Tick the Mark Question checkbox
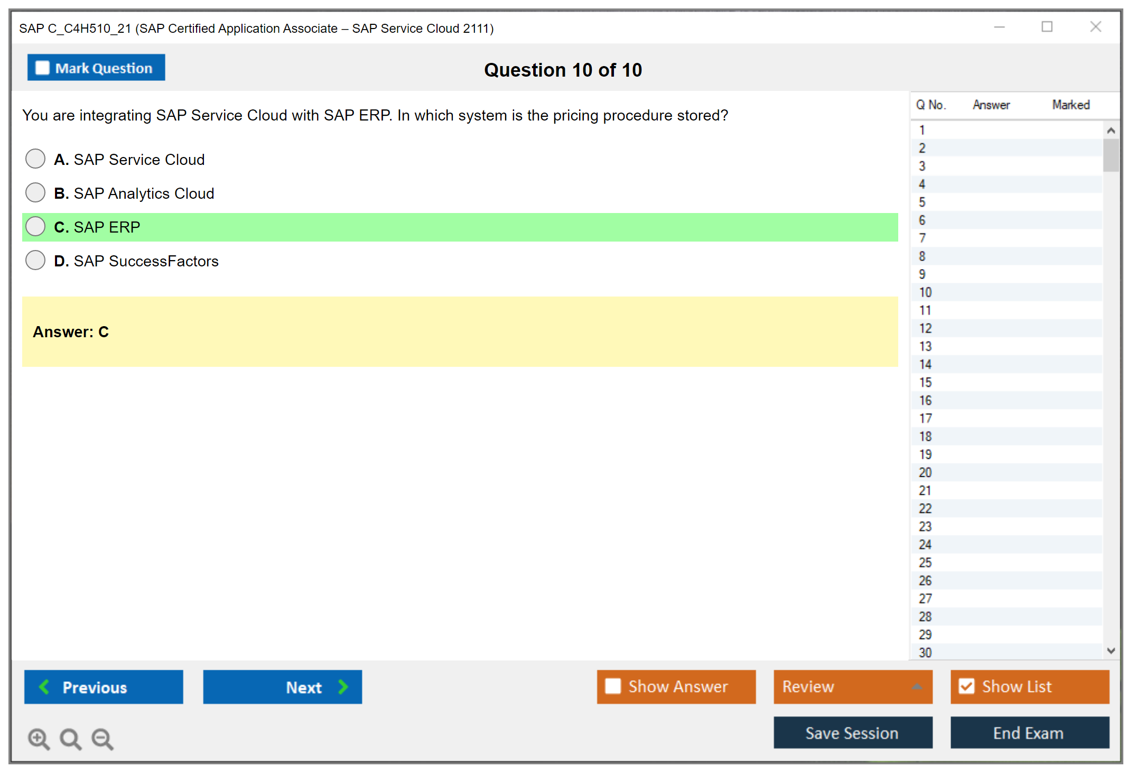 (x=42, y=68)
